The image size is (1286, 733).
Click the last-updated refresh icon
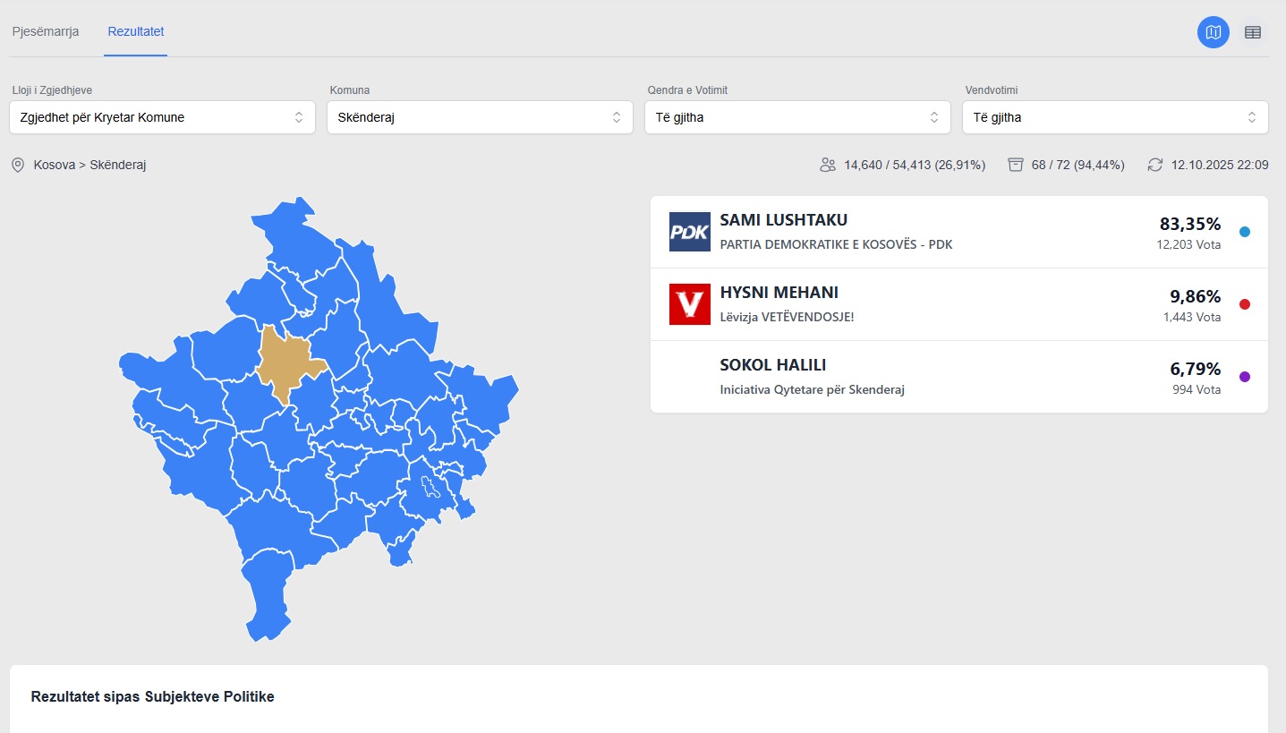pos(1155,165)
